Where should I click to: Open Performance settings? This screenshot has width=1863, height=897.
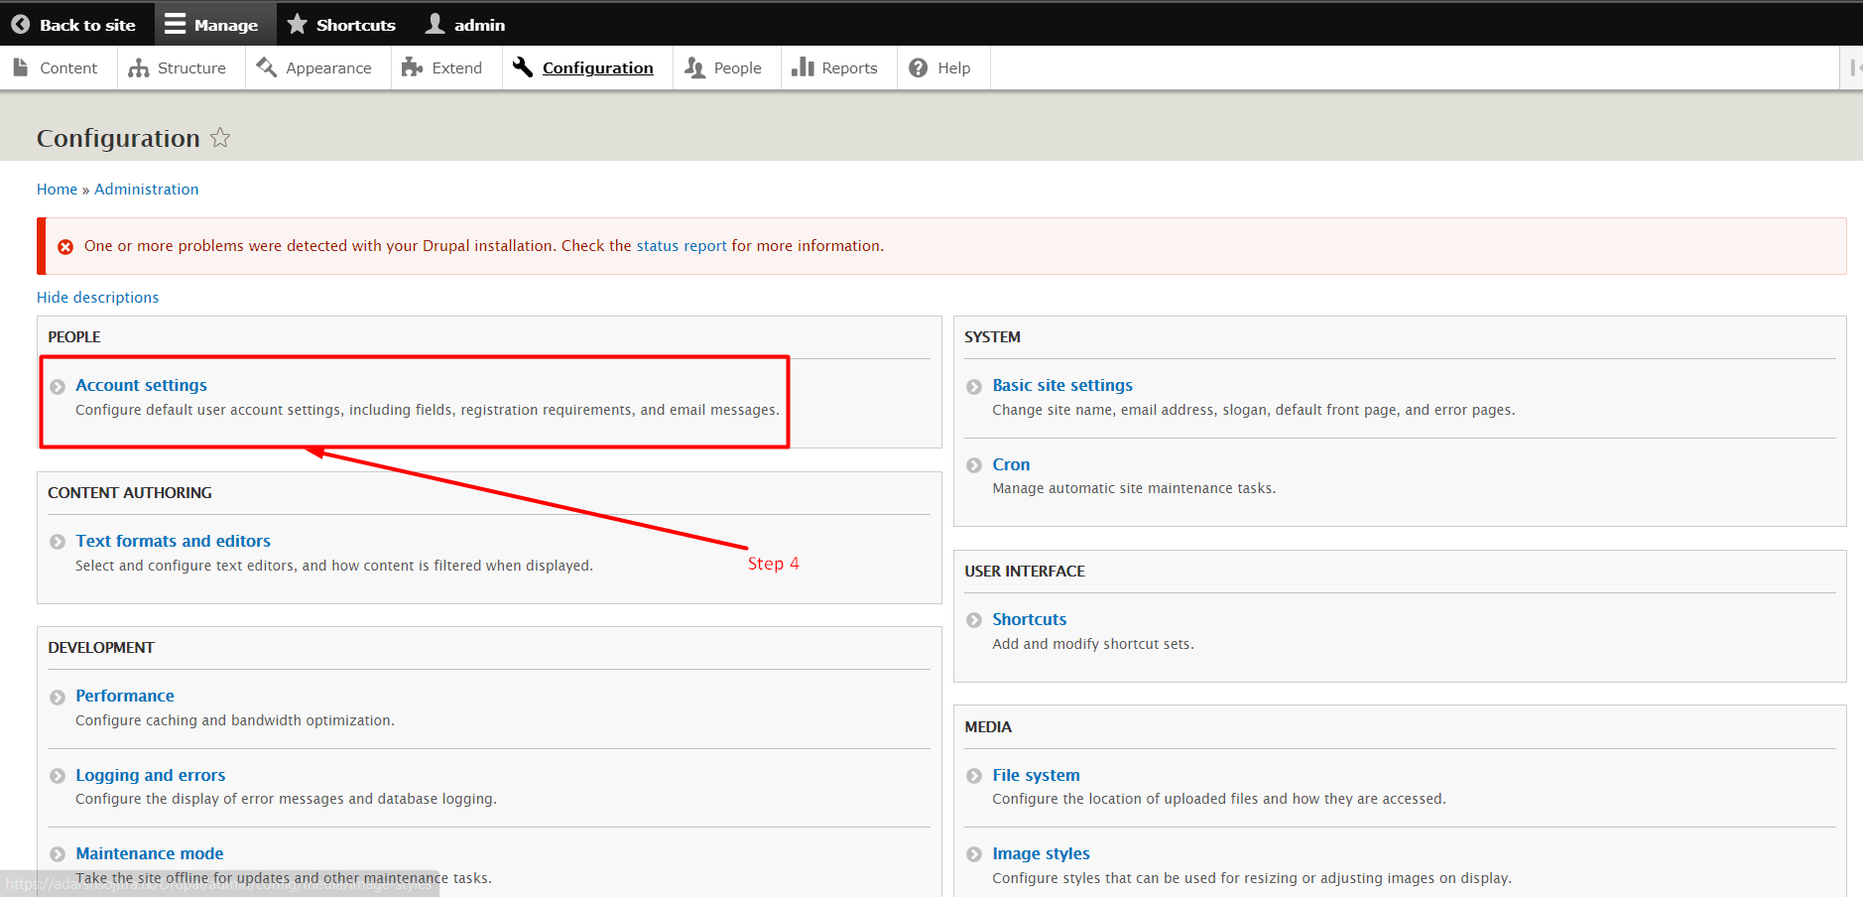125,696
